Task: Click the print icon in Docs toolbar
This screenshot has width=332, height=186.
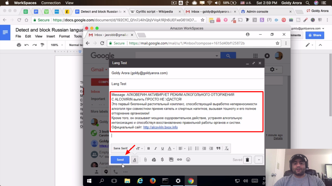Action: click(19, 45)
